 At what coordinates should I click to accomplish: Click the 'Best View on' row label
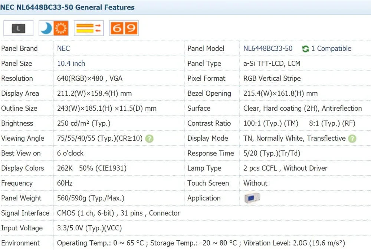[x=21, y=153]
